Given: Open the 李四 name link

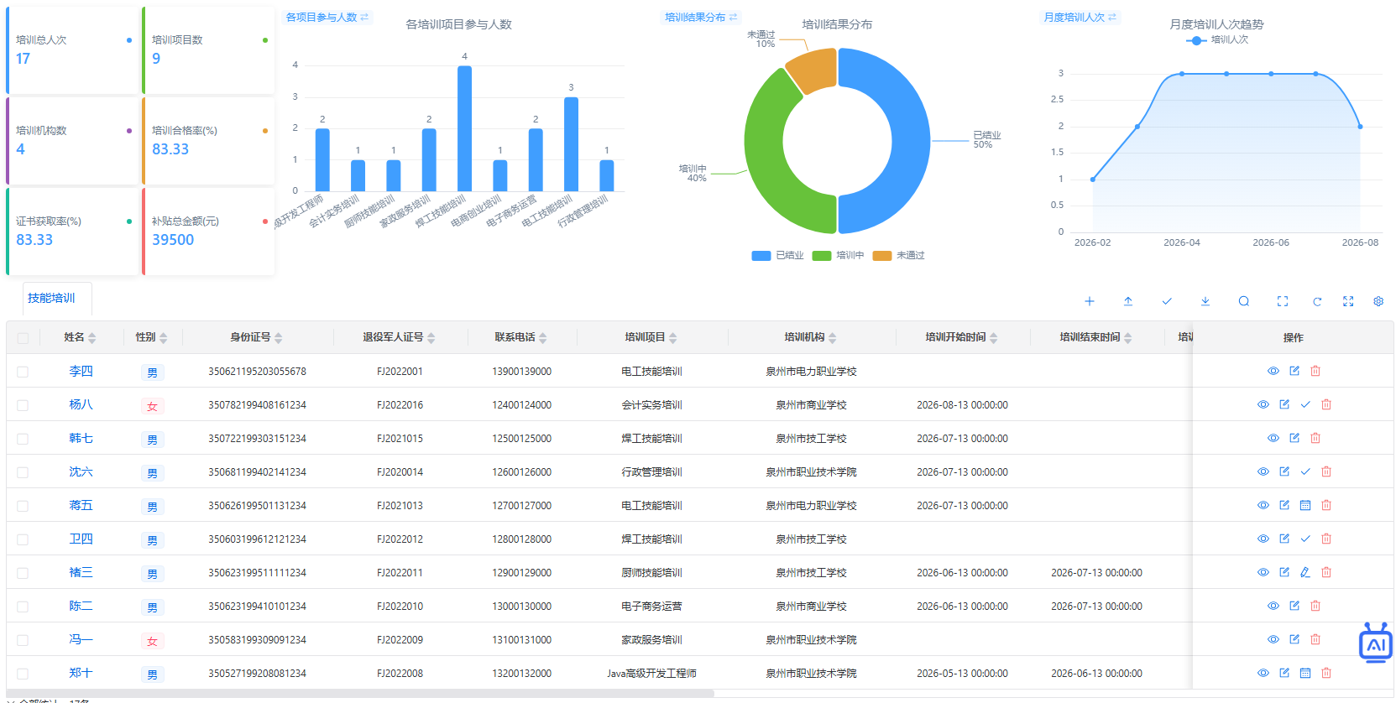Looking at the screenshot, I should [81, 371].
